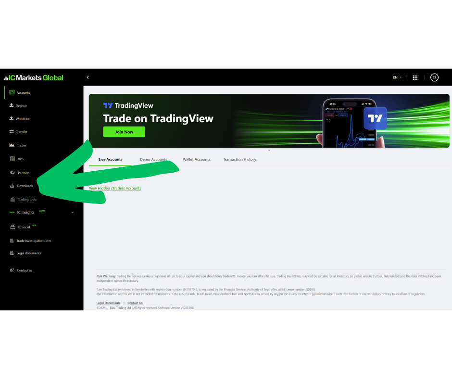Open the apps grid icon in header
Screen dimensions: 452x379
coord(415,77)
